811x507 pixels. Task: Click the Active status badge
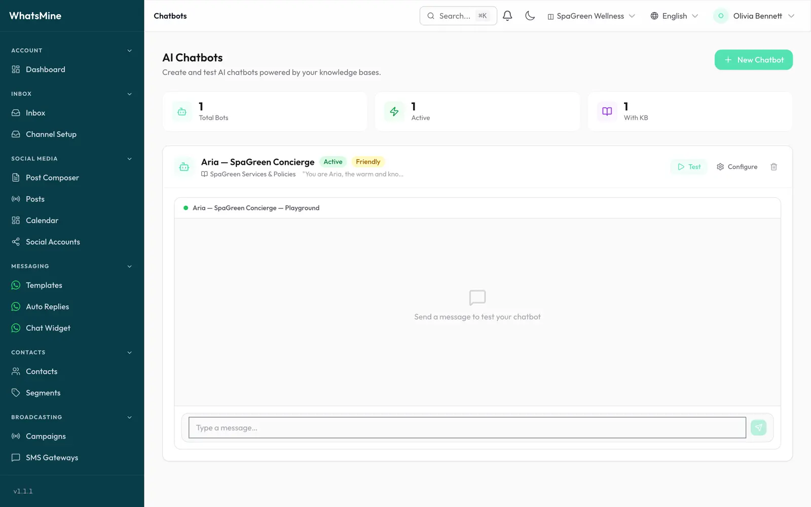pyautogui.click(x=333, y=162)
